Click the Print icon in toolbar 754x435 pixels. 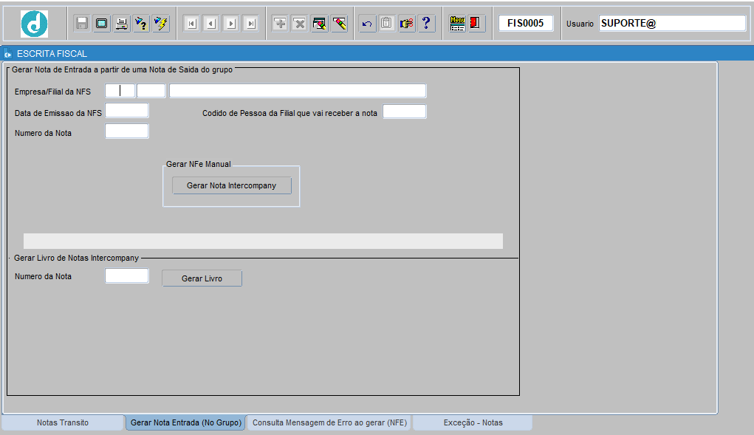pos(121,24)
